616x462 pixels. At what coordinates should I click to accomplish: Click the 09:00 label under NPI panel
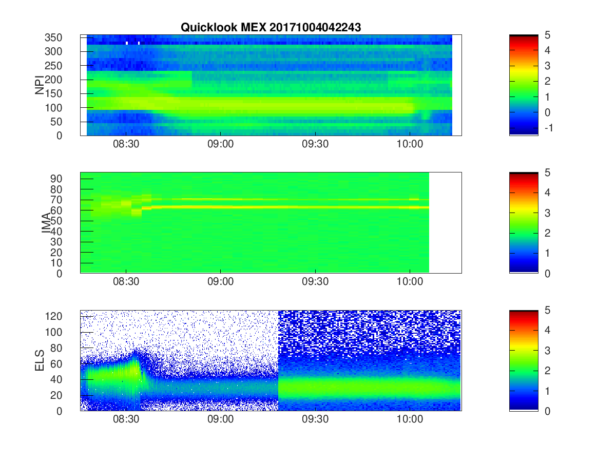click(x=221, y=144)
